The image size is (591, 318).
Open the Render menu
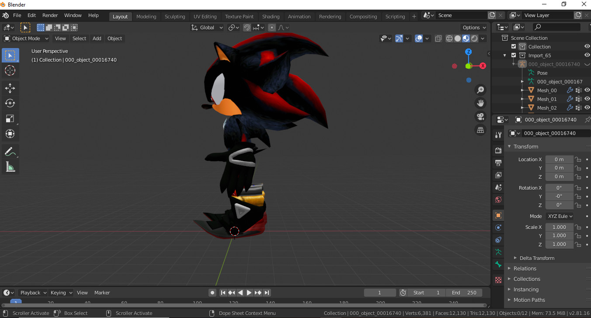[x=50, y=15]
